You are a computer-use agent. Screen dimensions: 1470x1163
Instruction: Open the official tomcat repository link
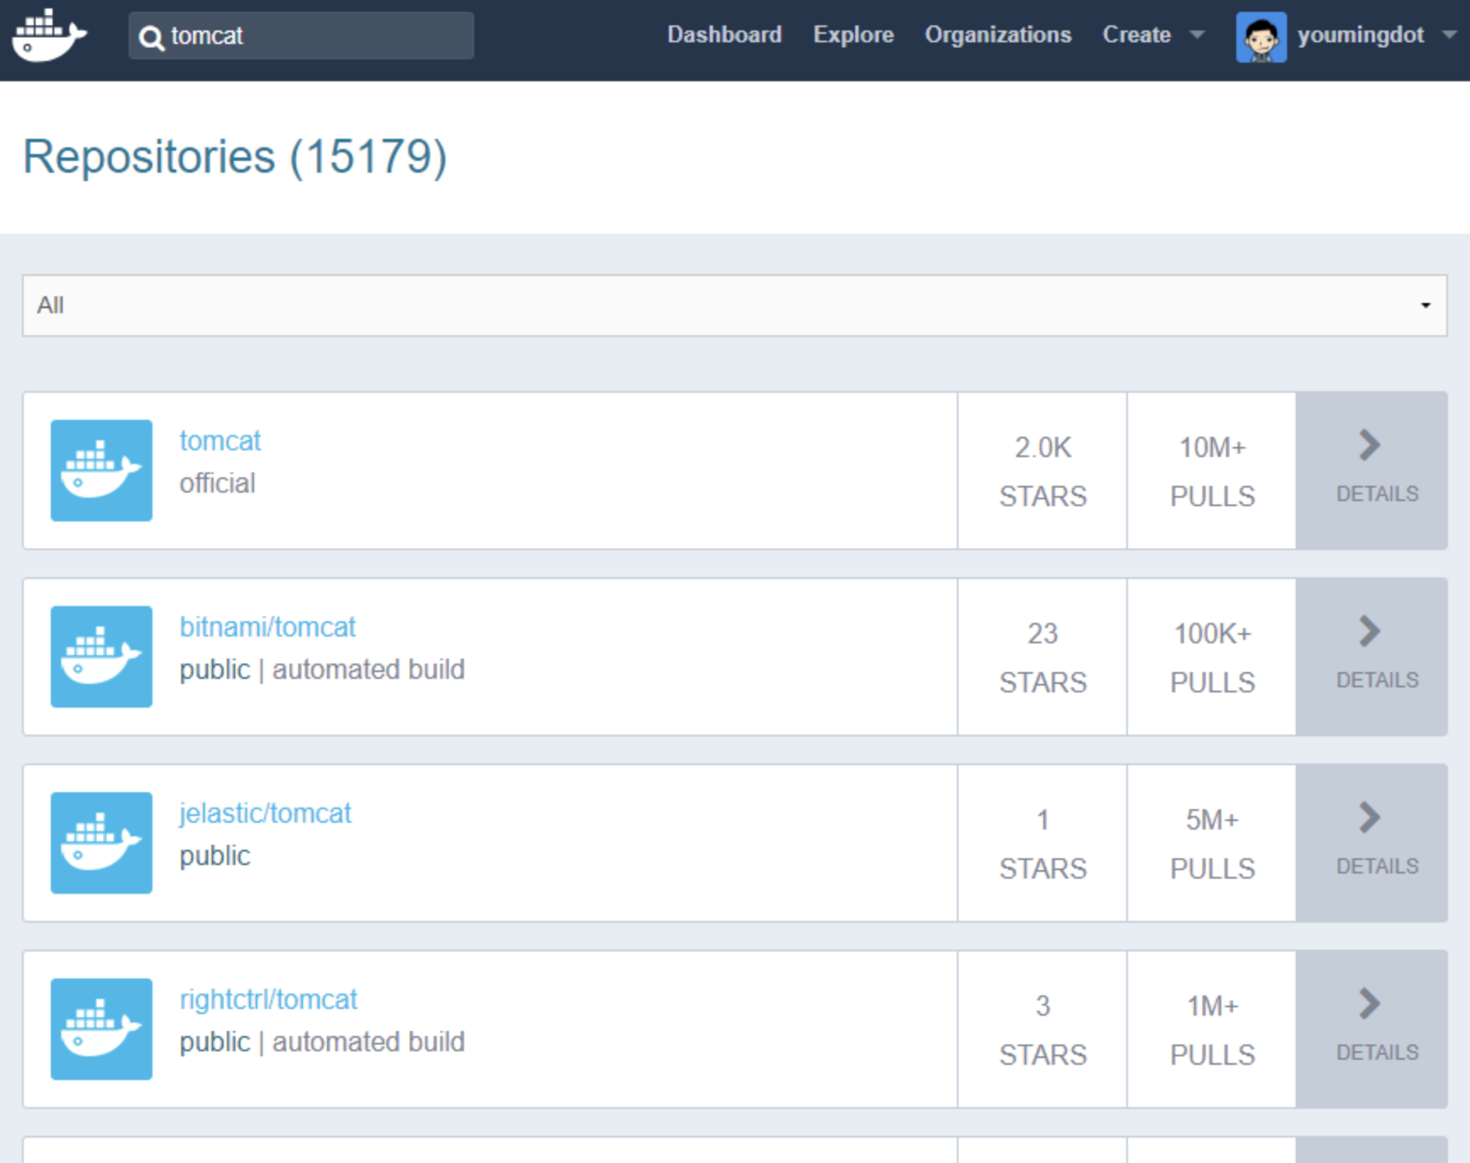(220, 441)
